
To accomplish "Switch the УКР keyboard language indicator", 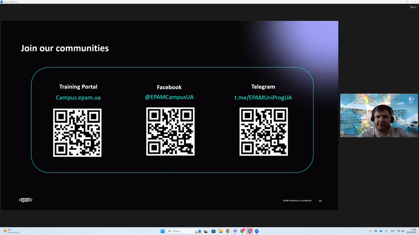I will 392,231.
